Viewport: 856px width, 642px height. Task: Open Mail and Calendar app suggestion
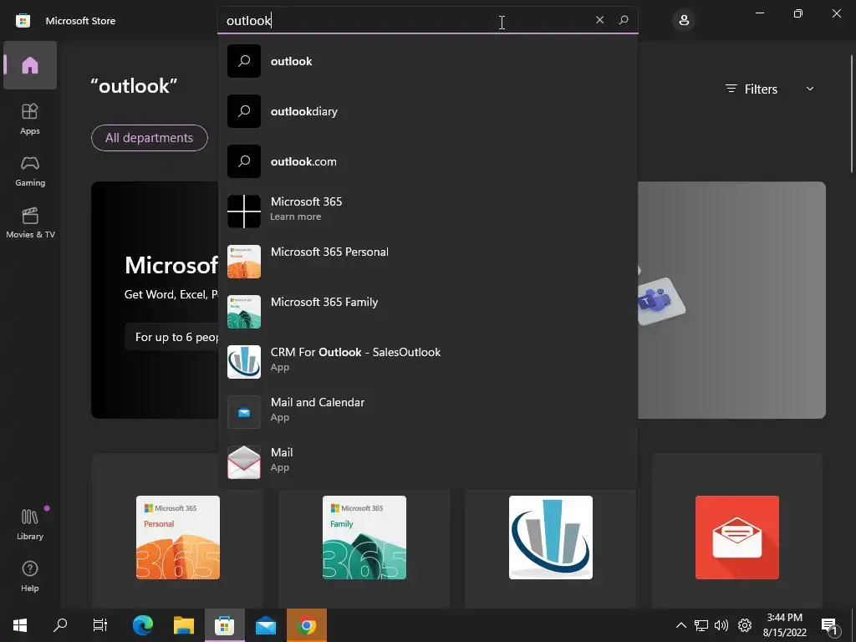tap(427, 412)
